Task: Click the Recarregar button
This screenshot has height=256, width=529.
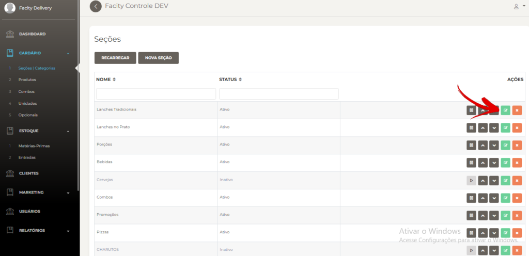Action: (x=115, y=58)
